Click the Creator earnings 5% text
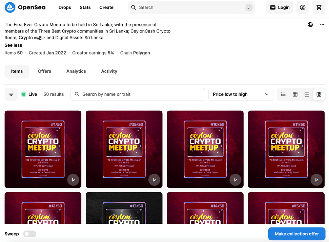This screenshot has width=329, height=242. point(93,53)
